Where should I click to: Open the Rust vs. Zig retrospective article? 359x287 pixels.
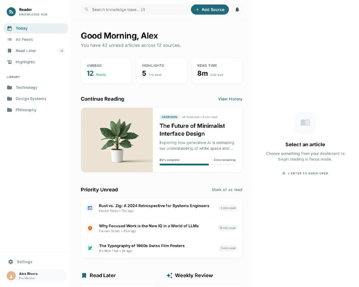(162, 208)
